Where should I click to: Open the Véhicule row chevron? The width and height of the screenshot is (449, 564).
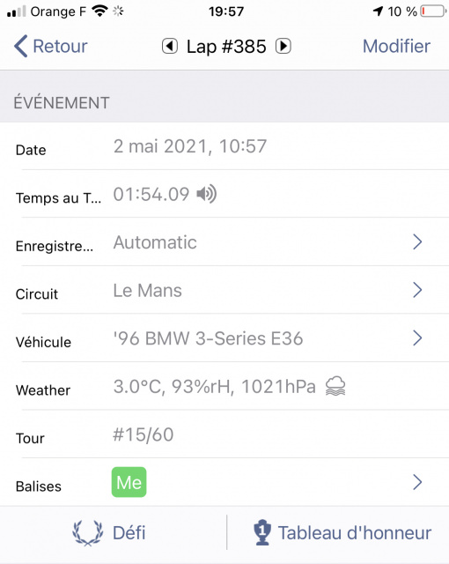click(x=417, y=338)
